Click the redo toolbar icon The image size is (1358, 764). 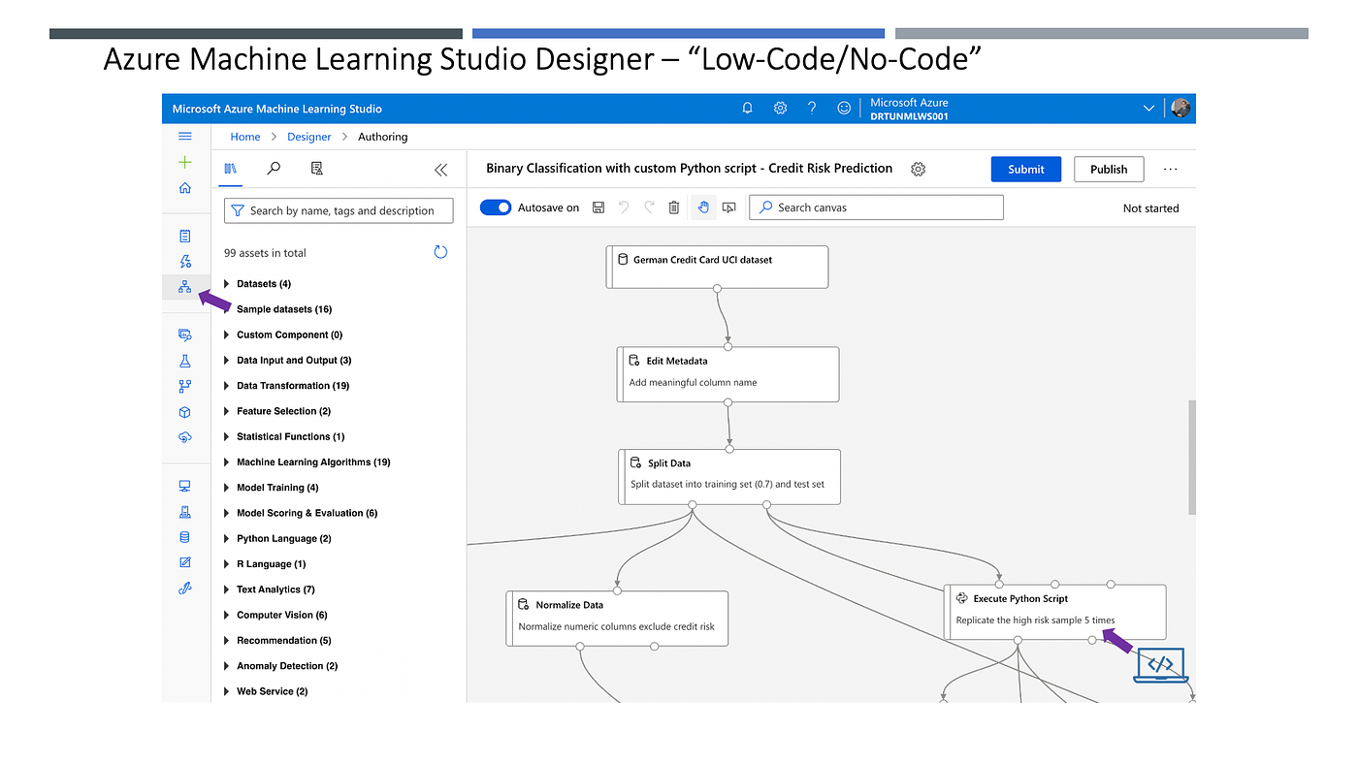[649, 207]
